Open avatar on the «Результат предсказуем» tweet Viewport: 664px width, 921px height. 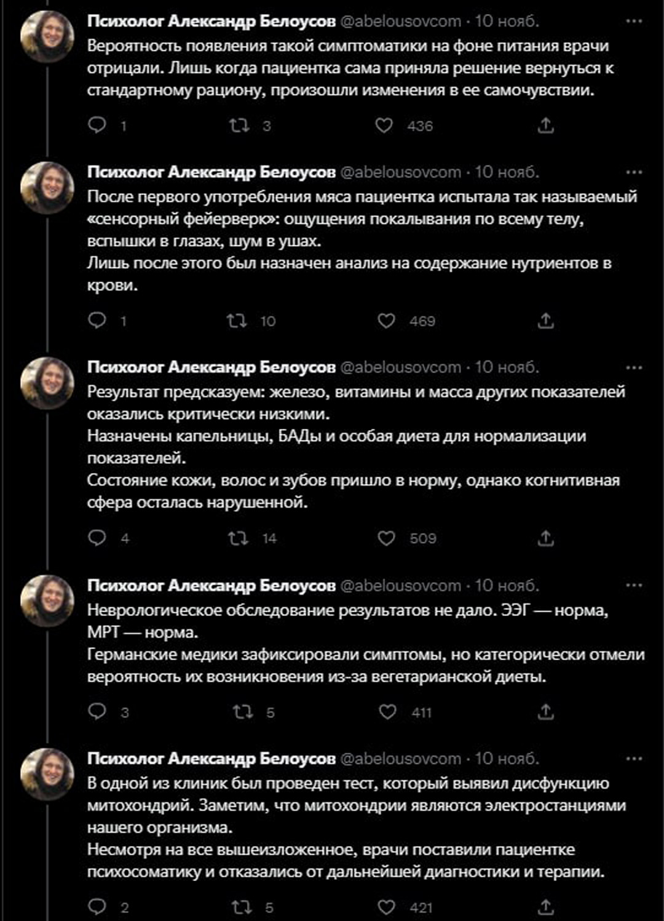coord(47,382)
